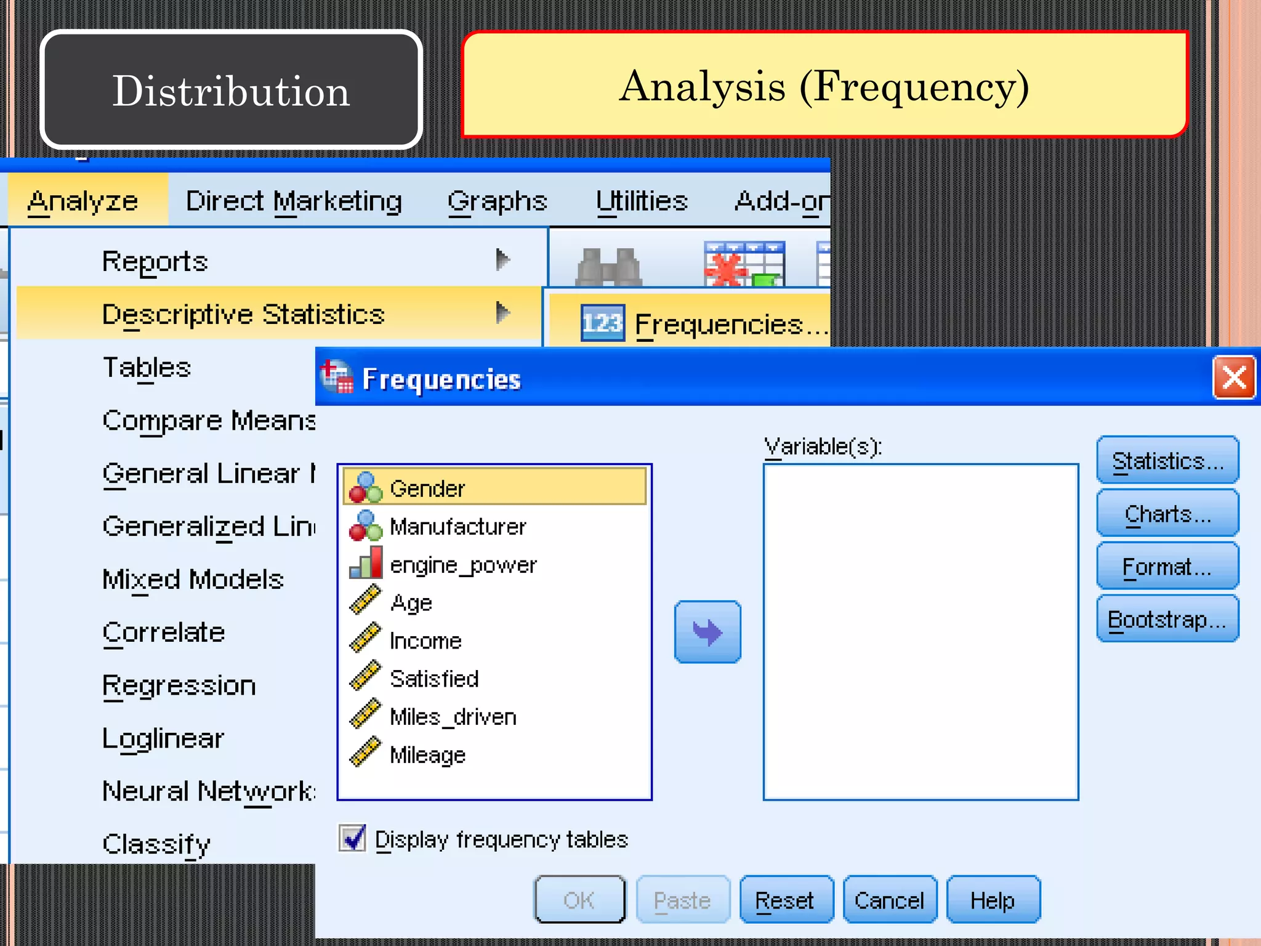Viewport: 1261px width, 946px height.
Task: Select Mixed Models menu entry
Action: point(193,580)
